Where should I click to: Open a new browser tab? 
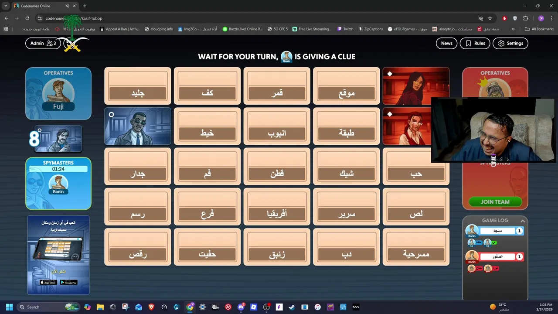click(x=85, y=6)
